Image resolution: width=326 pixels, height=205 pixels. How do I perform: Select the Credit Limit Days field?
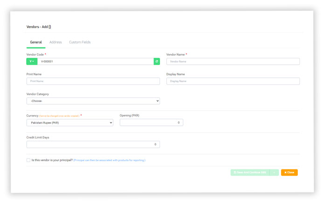point(93,144)
